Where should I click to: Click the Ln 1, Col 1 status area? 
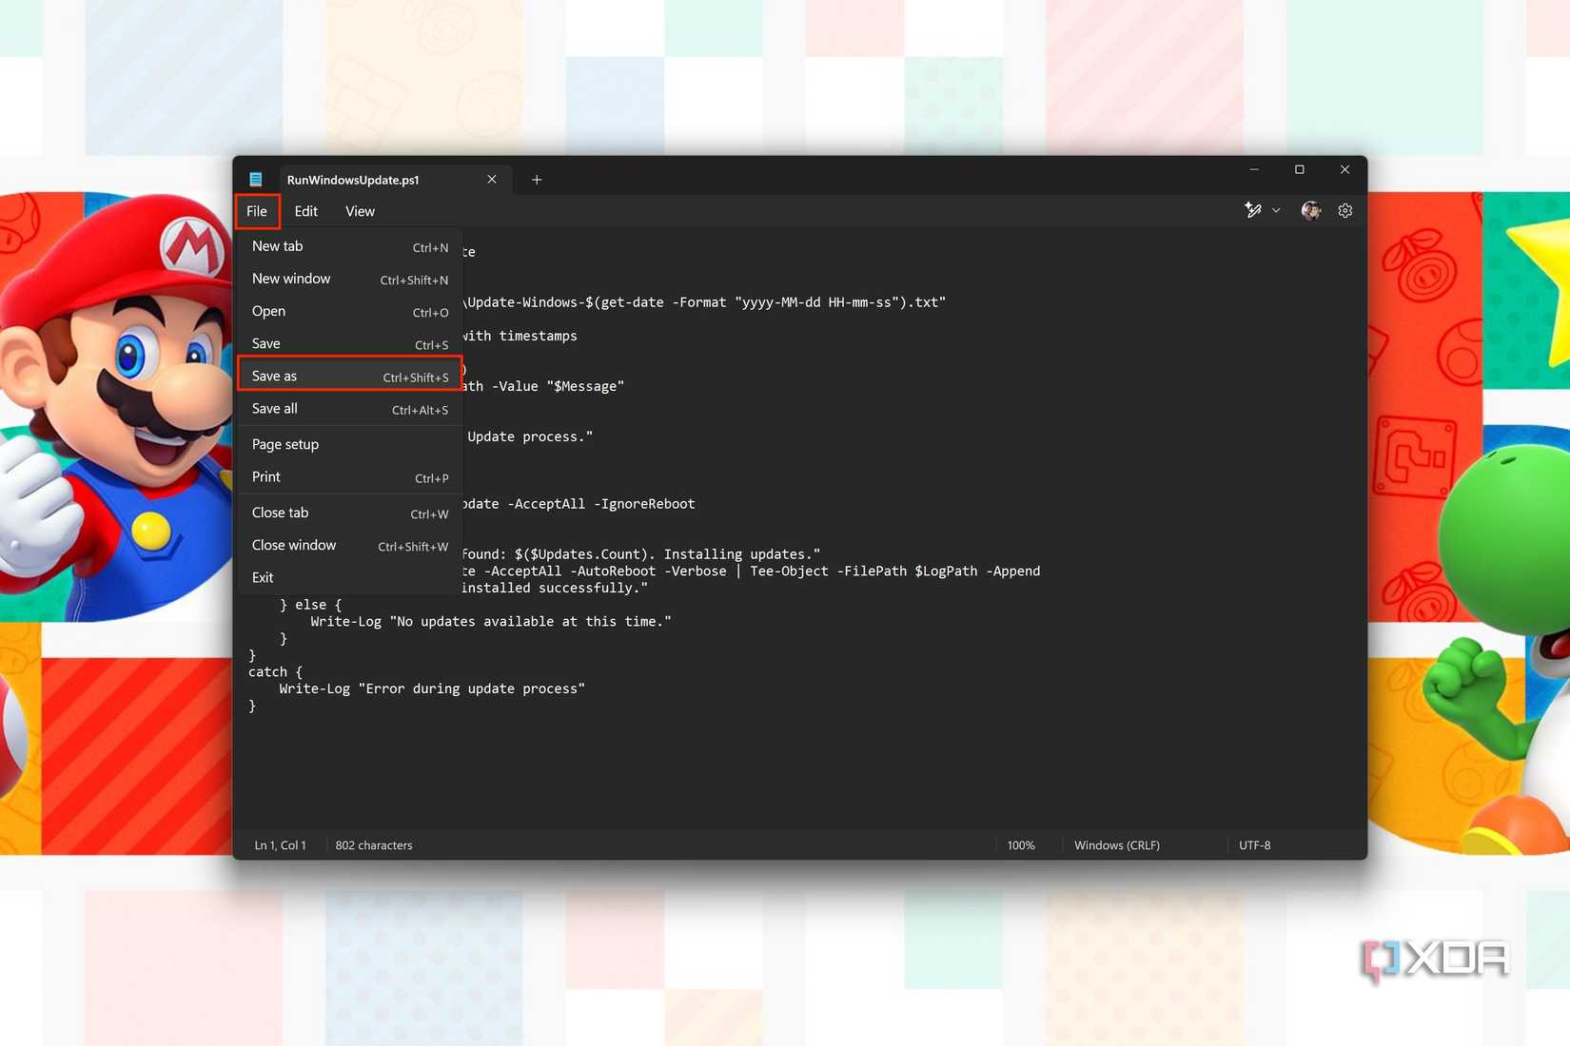[x=279, y=844]
